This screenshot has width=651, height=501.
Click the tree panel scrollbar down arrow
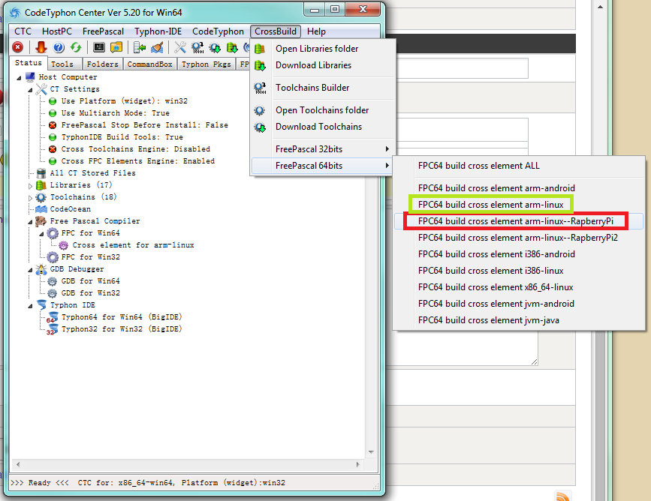coord(371,452)
